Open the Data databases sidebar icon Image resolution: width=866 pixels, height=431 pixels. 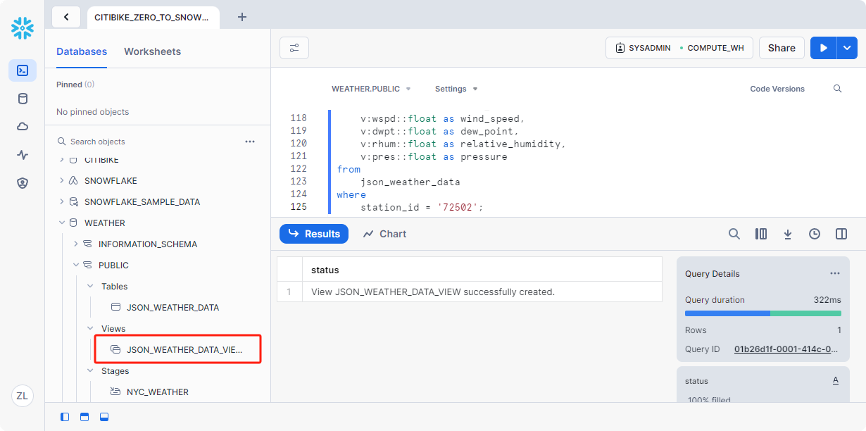[x=23, y=99]
